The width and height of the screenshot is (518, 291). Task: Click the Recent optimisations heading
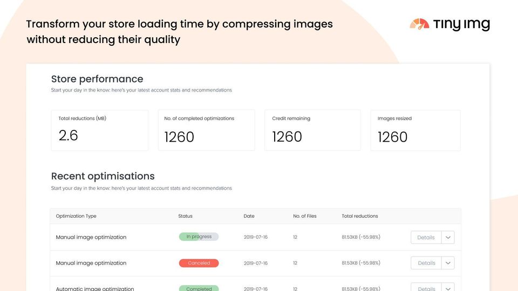(103, 176)
